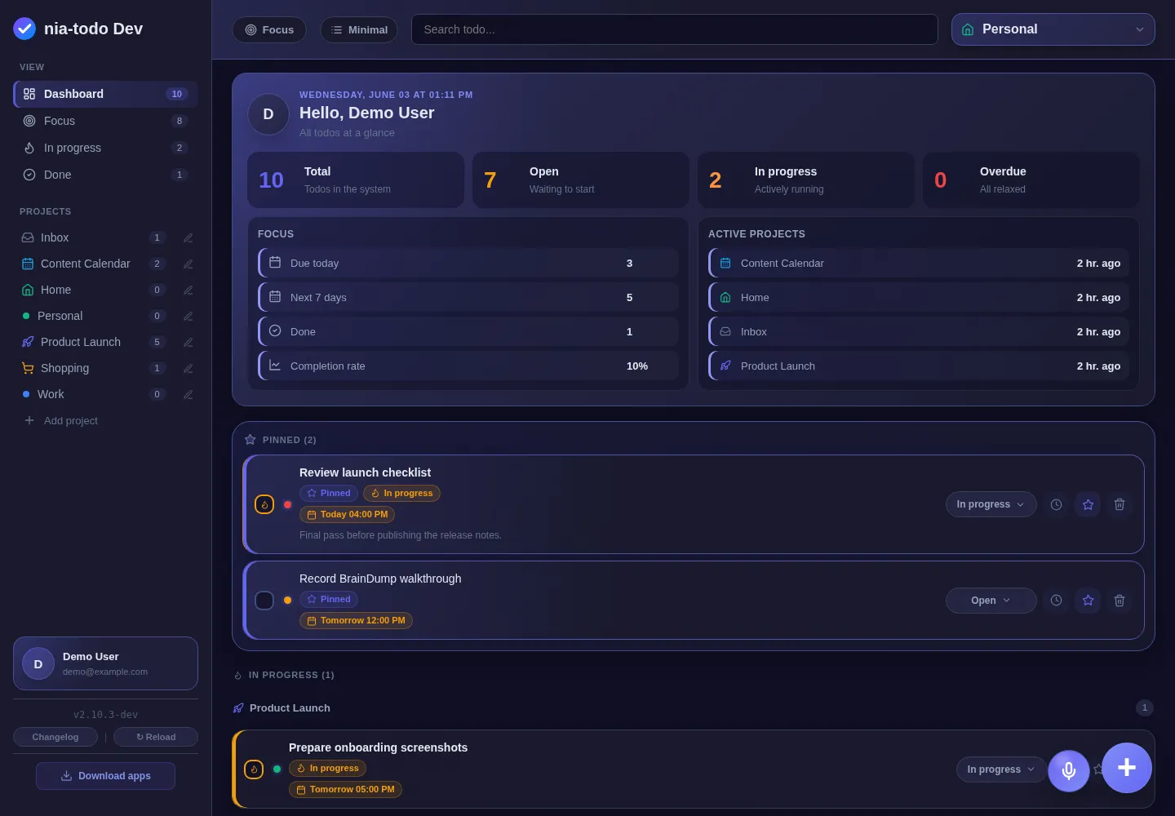The width and height of the screenshot is (1175, 816).
Task: Click Download apps button
Action: coord(105,776)
